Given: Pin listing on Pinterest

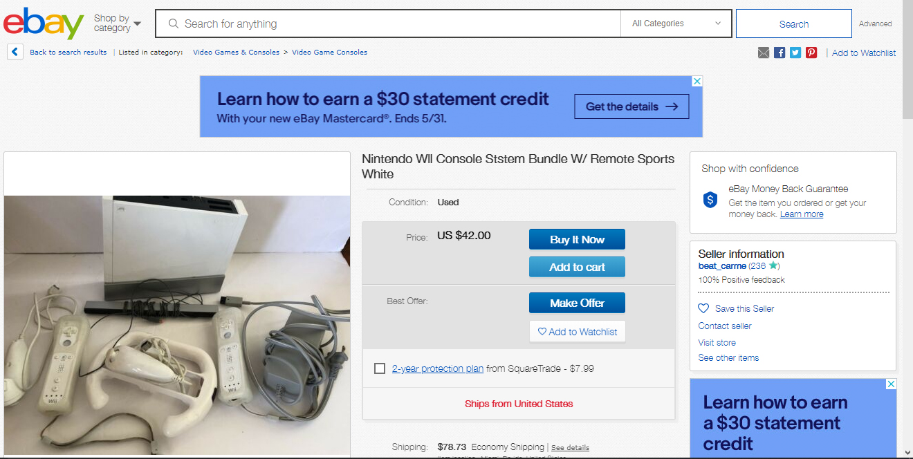Looking at the screenshot, I should pos(811,53).
